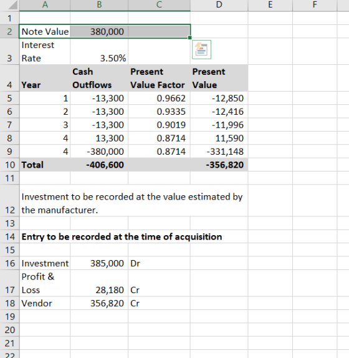Image resolution: width=349 pixels, height=358 pixels.
Task: Click the 0.8714 factor cell in row 9
Action: tap(159, 151)
